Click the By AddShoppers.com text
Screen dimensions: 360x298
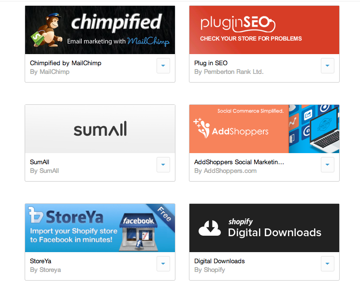pyautogui.click(x=226, y=171)
